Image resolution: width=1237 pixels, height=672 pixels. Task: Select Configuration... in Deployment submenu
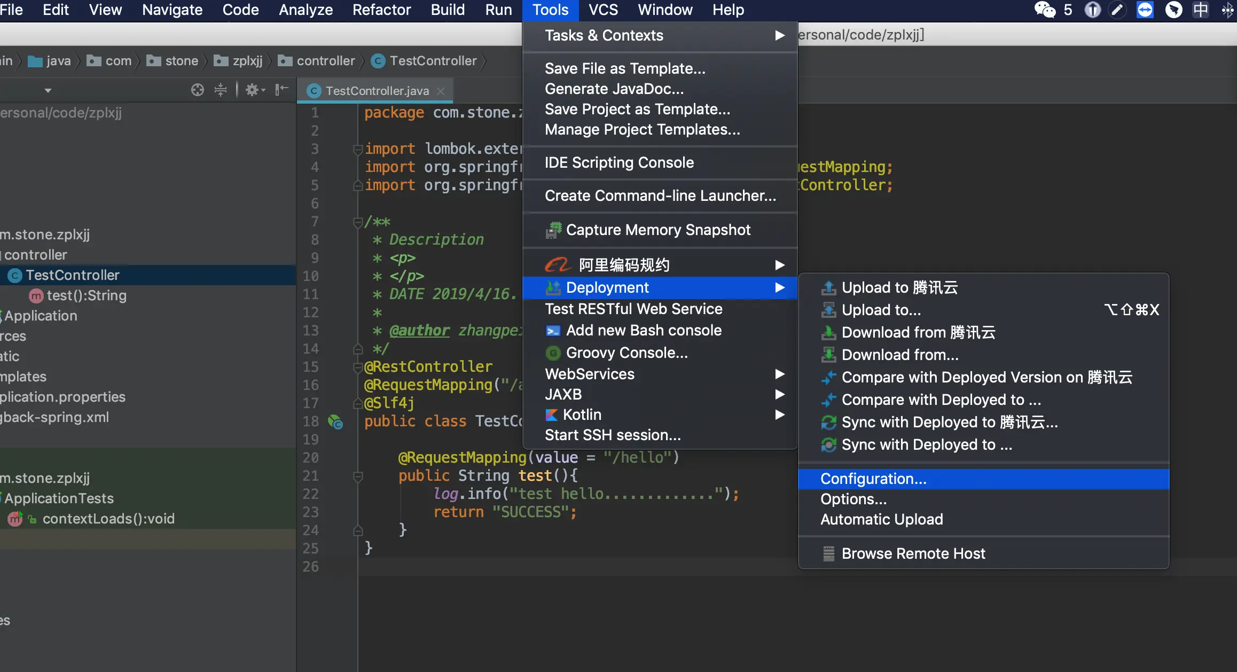pos(873,479)
